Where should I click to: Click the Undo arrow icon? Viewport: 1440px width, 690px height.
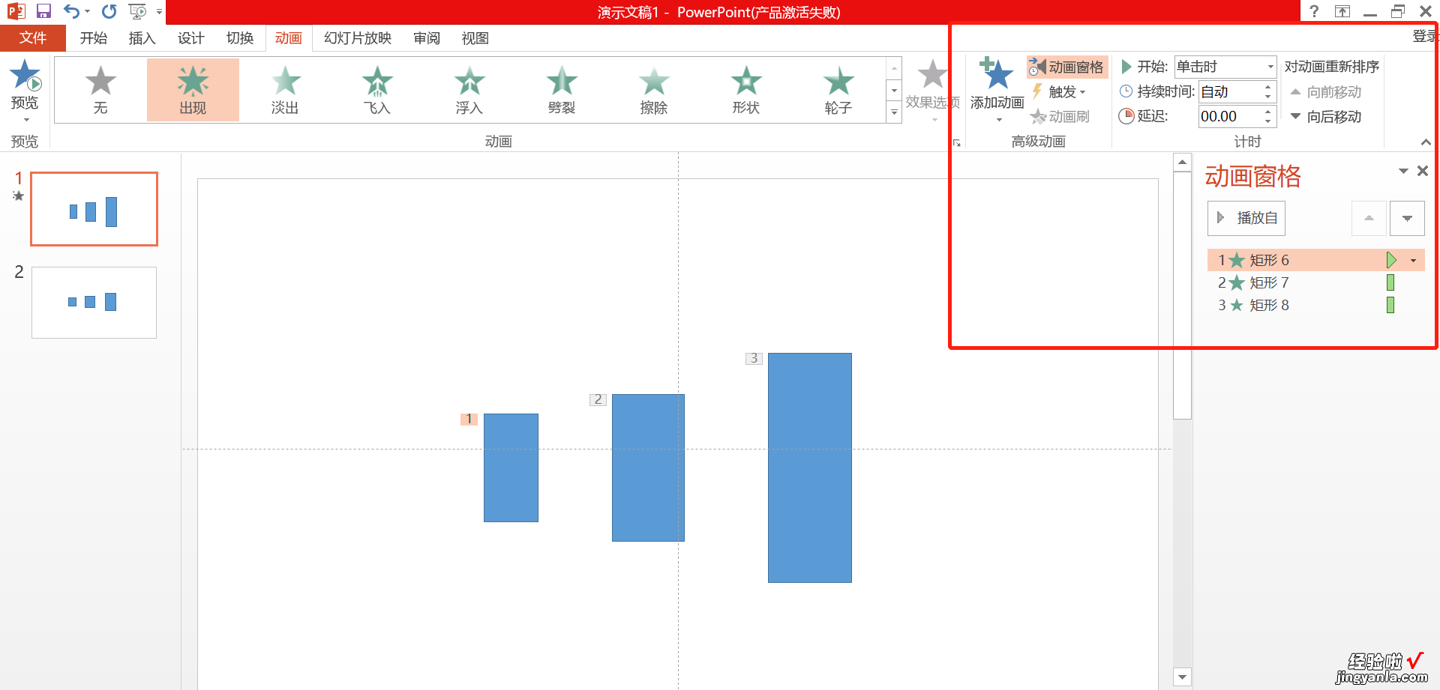[72, 11]
